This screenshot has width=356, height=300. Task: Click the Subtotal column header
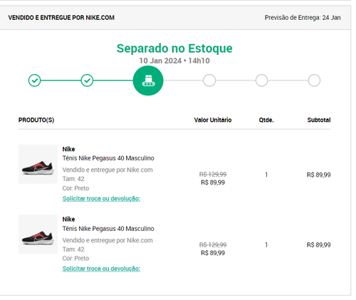pyautogui.click(x=319, y=120)
